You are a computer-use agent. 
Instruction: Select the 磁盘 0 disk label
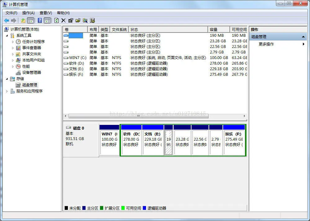(78, 128)
